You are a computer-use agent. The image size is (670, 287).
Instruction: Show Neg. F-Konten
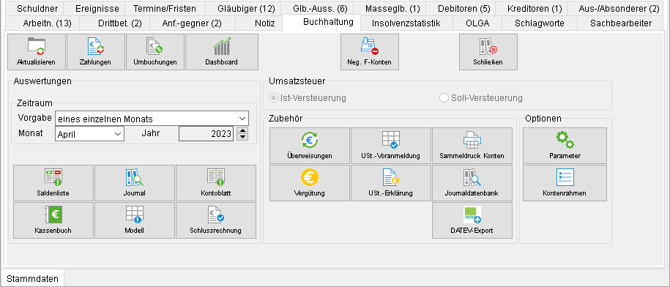click(x=370, y=52)
